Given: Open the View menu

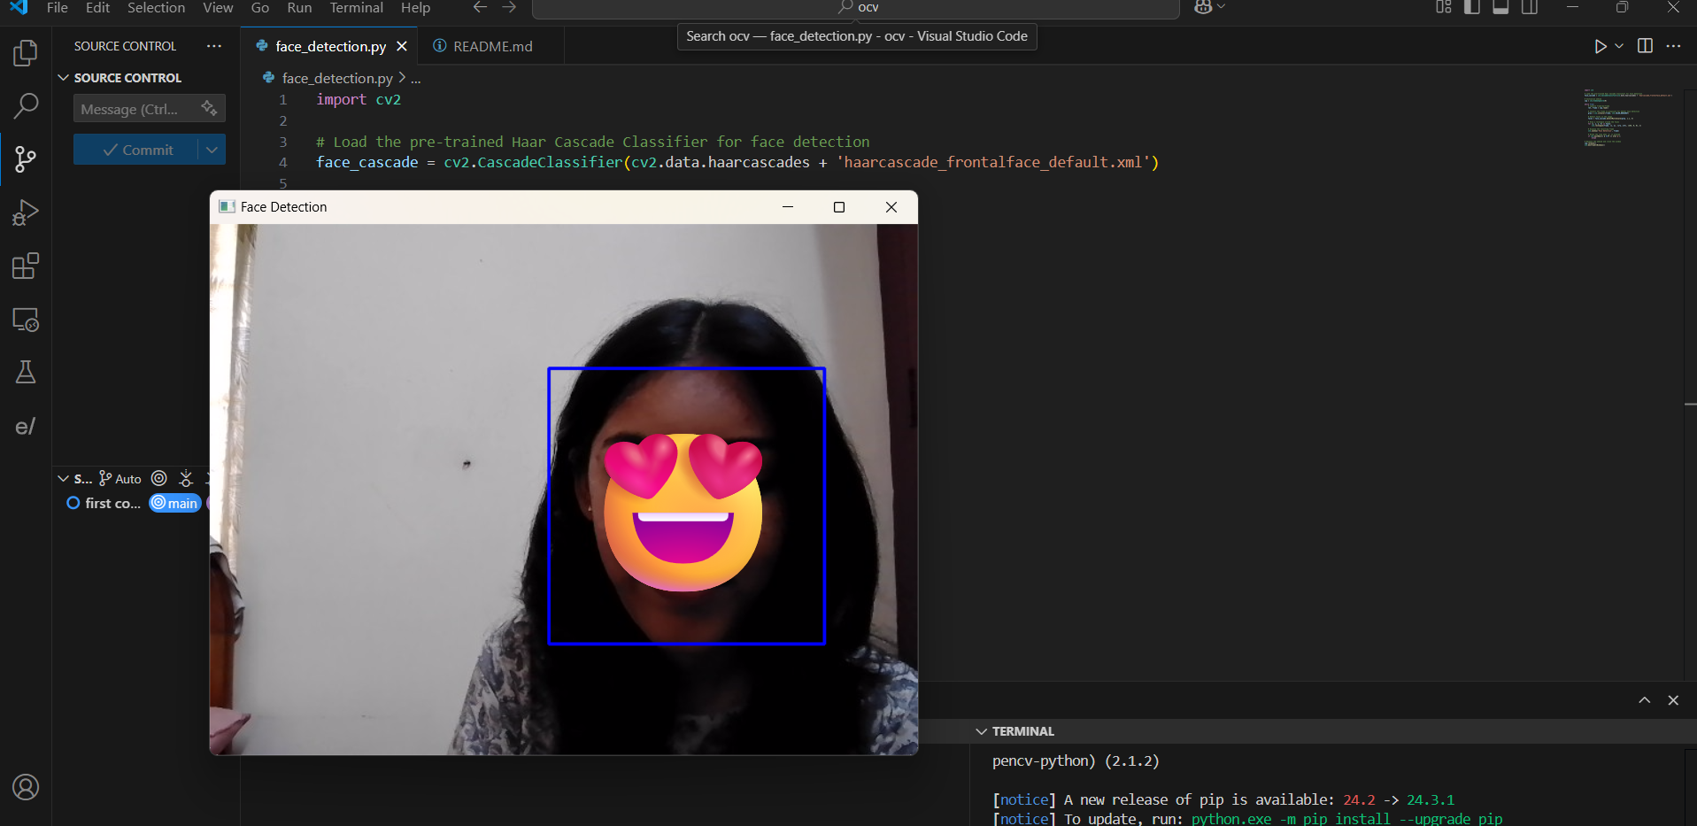Looking at the screenshot, I should pos(218,8).
